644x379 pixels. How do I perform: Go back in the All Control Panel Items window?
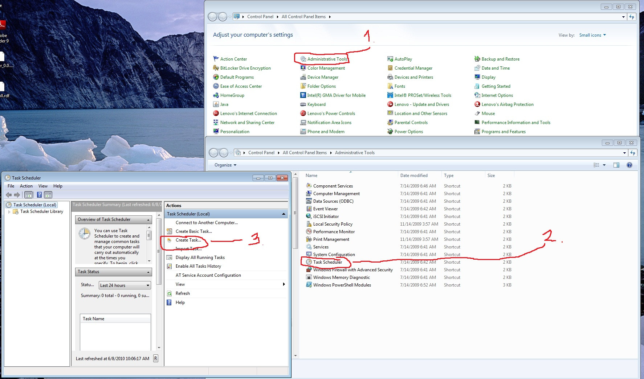point(213,17)
